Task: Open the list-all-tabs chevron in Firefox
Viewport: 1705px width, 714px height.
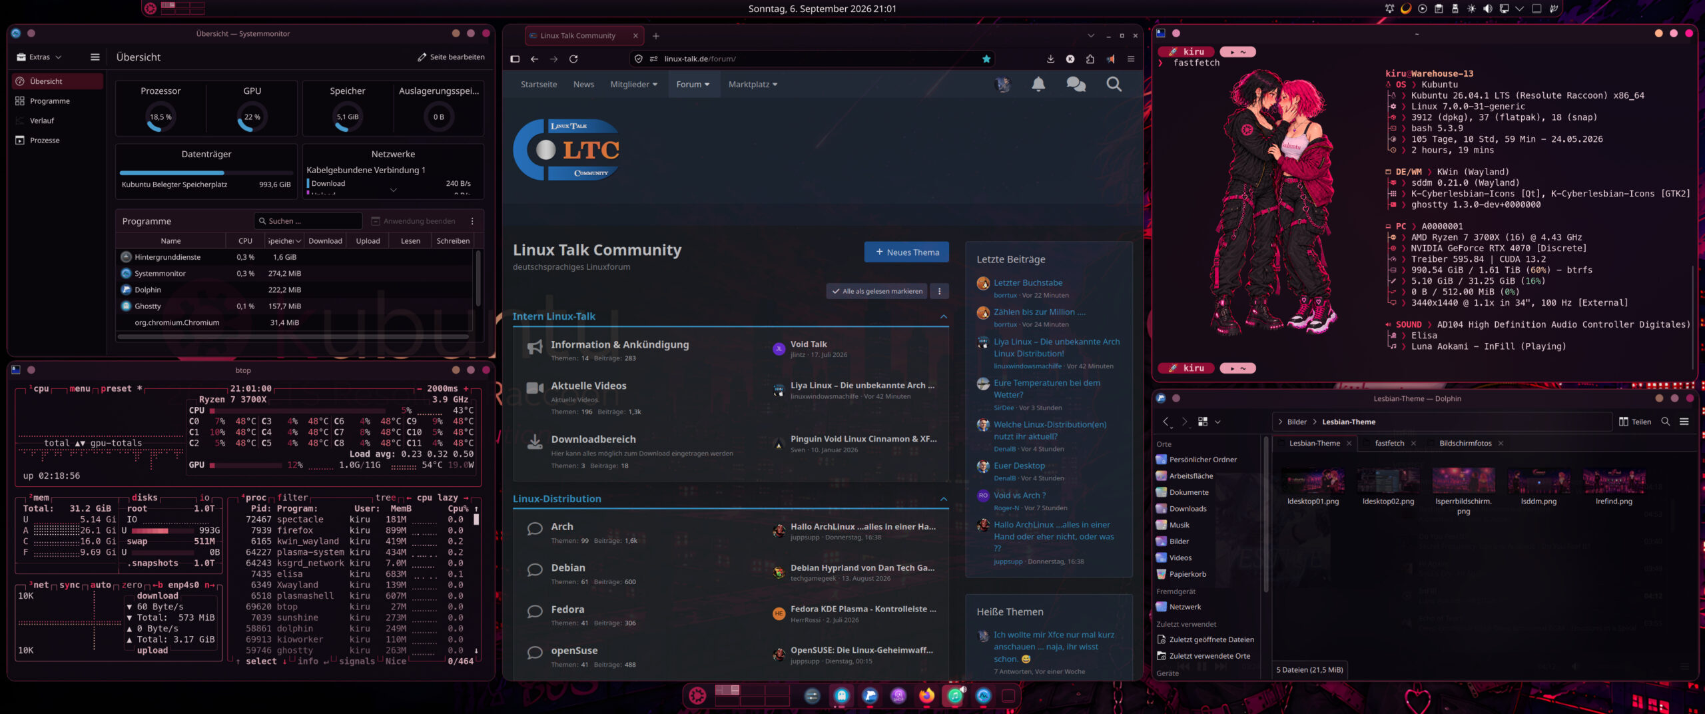Action: pos(1091,36)
